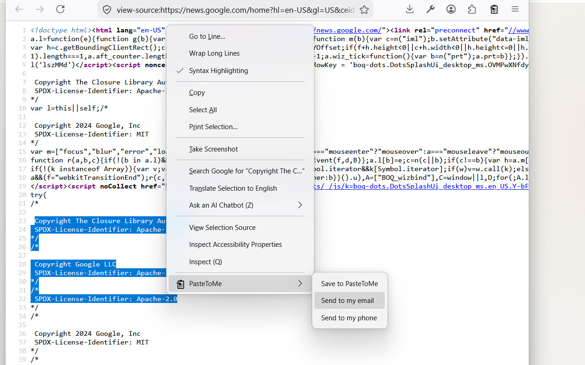Screen dimensions: 585x365
Task: Choose Send to my phone in PasteToMe submenu
Action: (349, 318)
